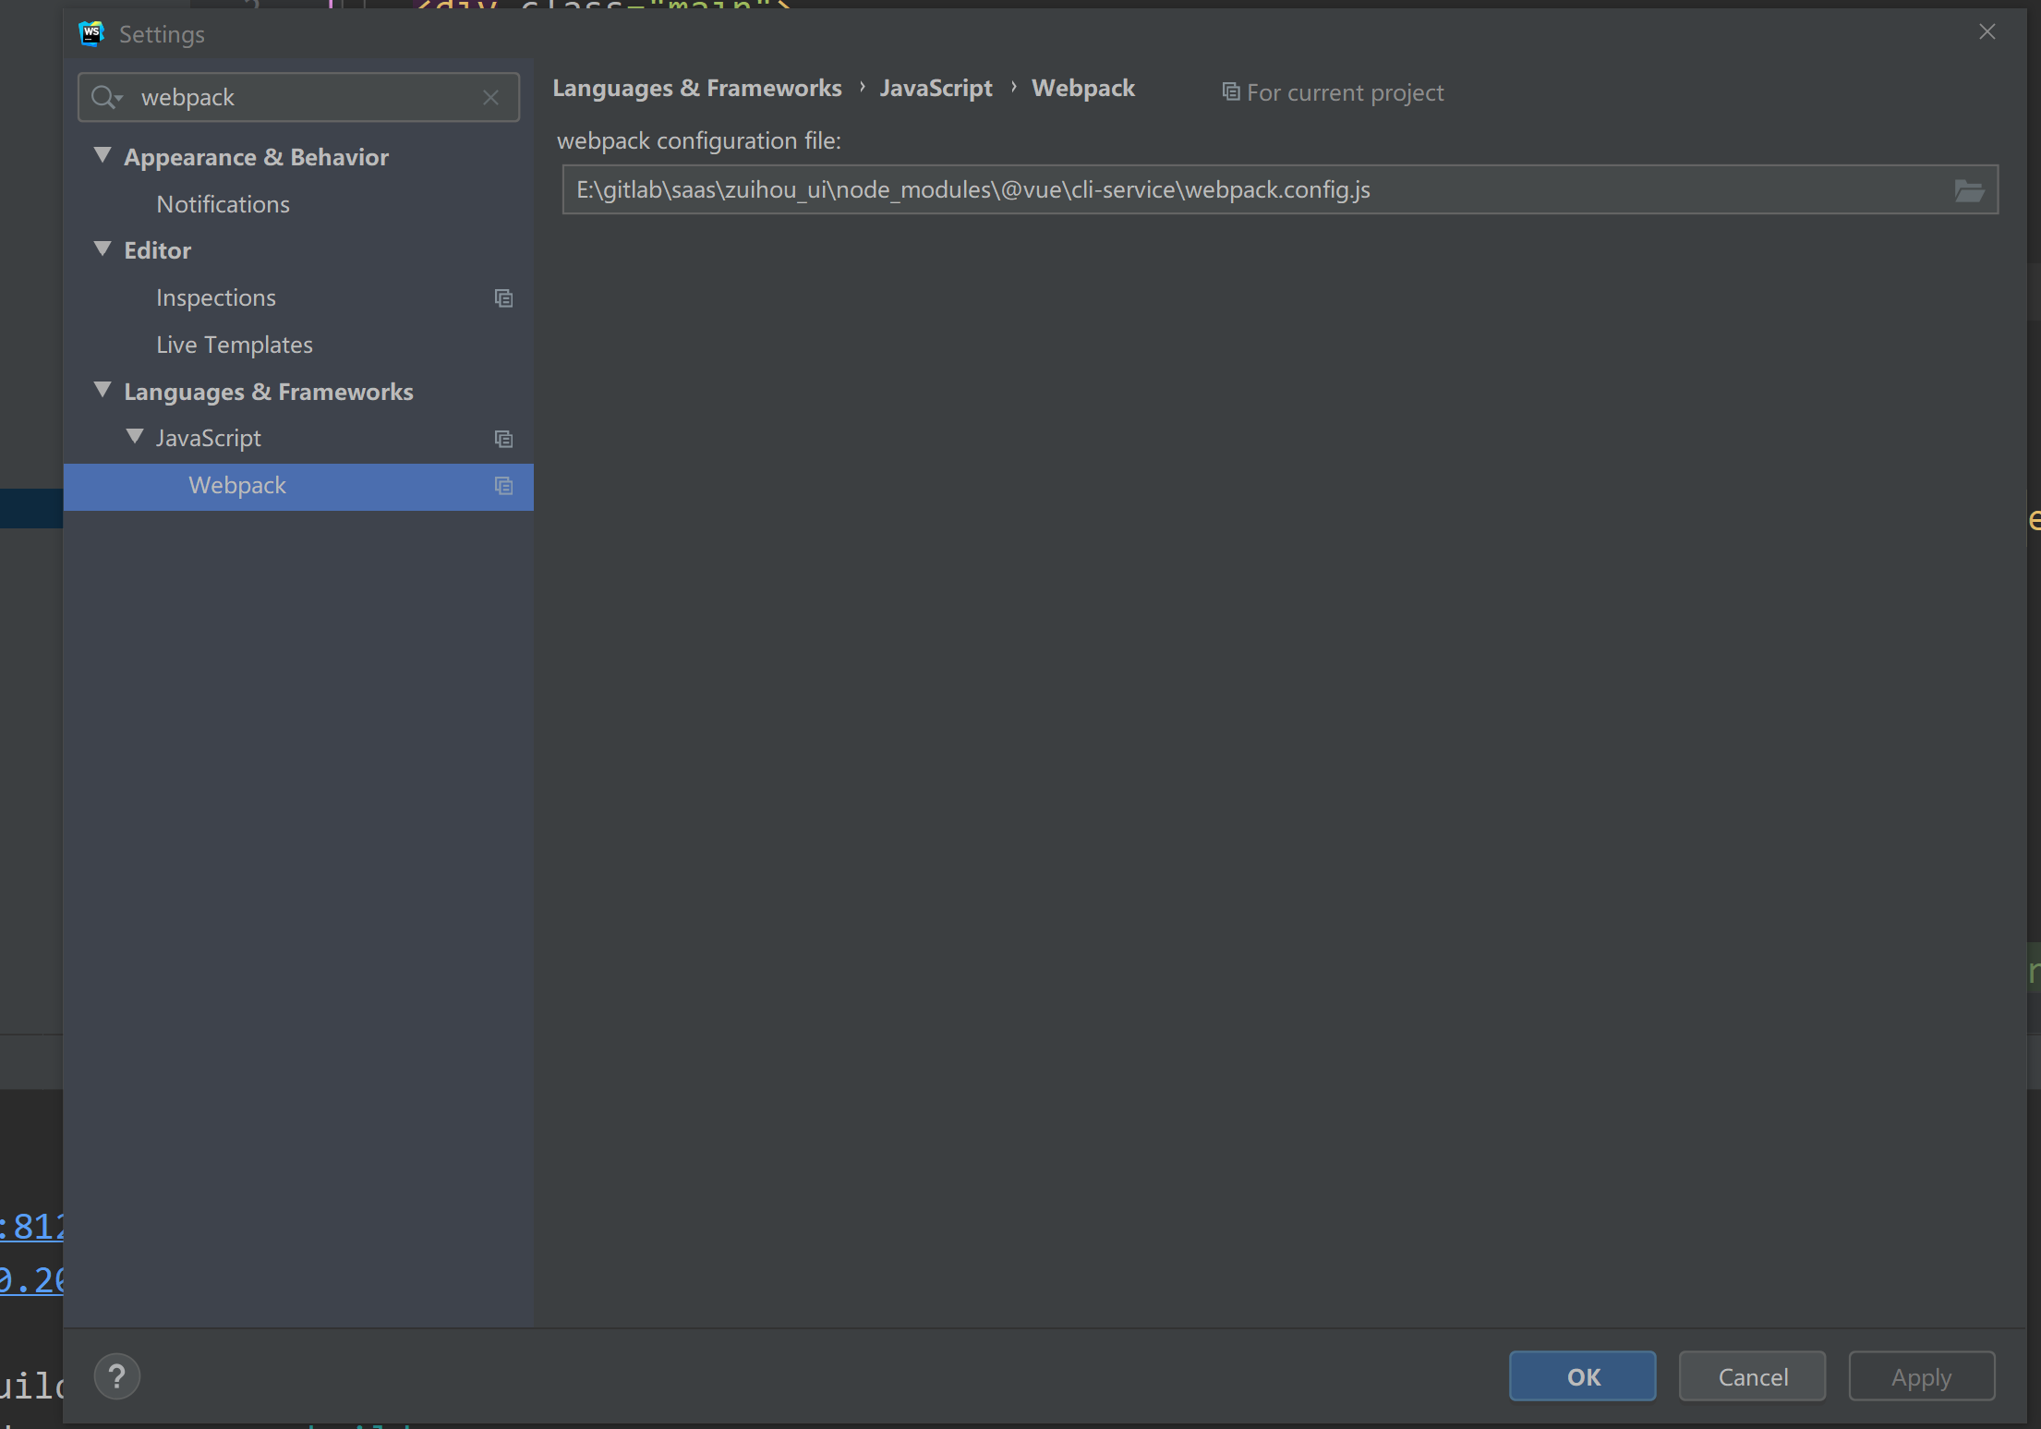Confirm settings with OK
This screenshot has height=1429, width=2041.
(1581, 1375)
